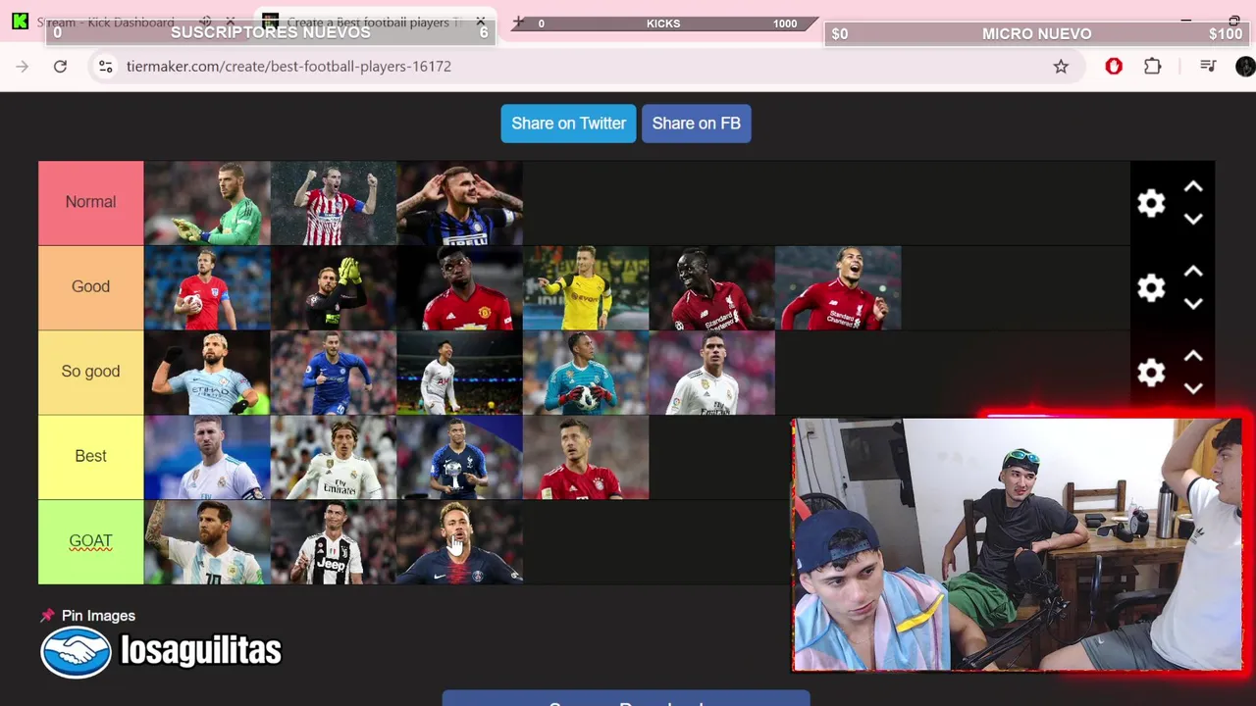1256x706 pixels.
Task: Open settings gear for the Good tier
Action: tap(1151, 287)
